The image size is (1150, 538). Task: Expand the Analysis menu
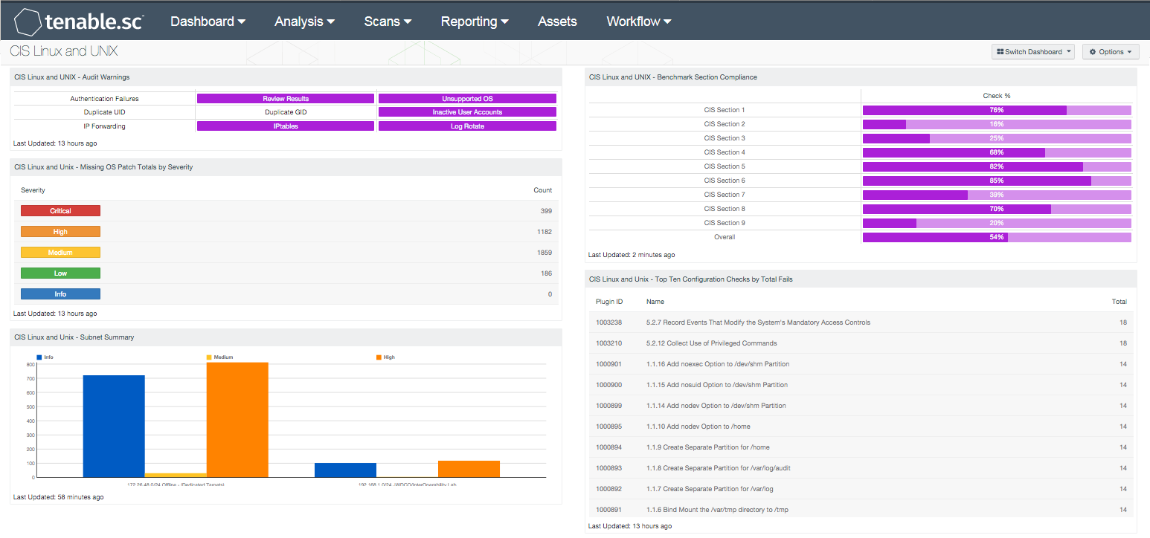pyautogui.click(x=304, y=22)
